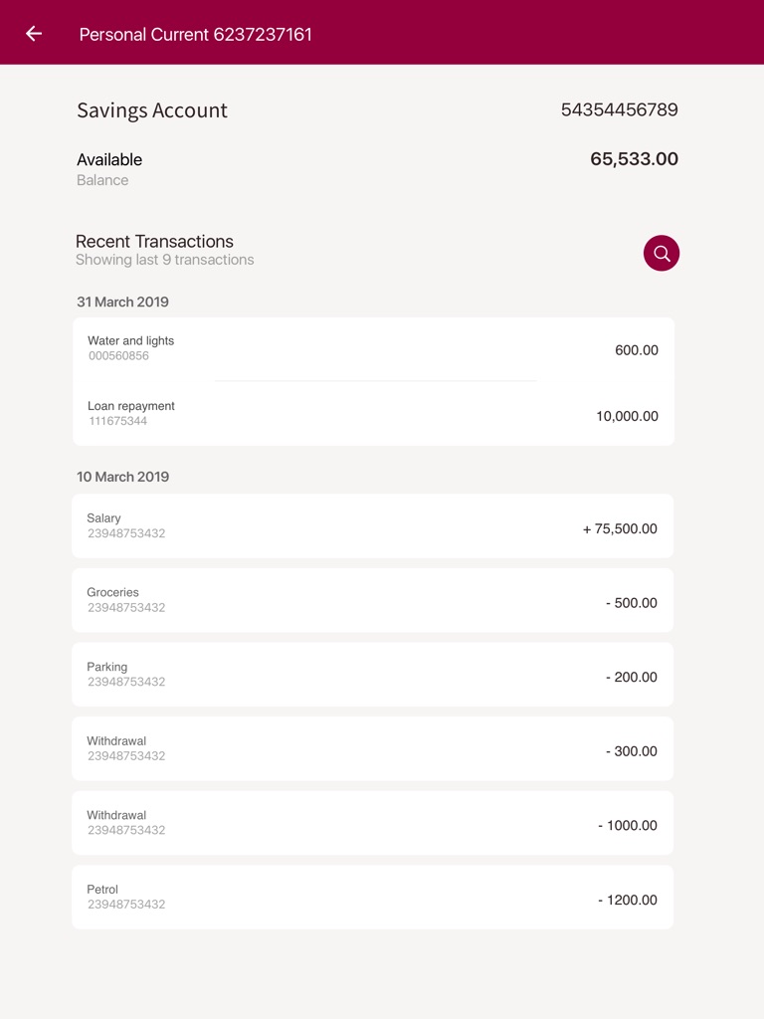
Task: Select the Salary transaction row
Action: pyautogui.click(x=373, y=526)
